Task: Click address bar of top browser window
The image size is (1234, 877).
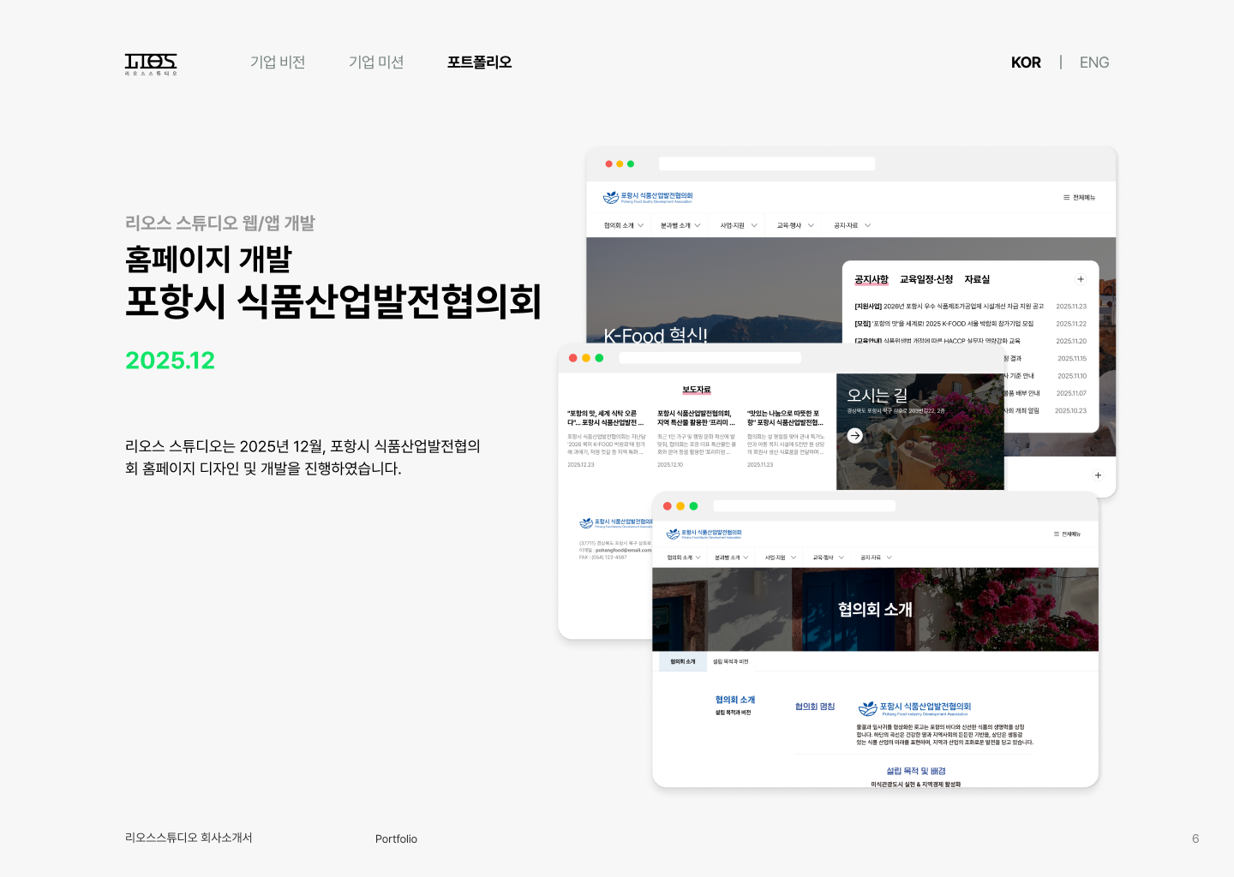Action: click(x=767, y=164)
